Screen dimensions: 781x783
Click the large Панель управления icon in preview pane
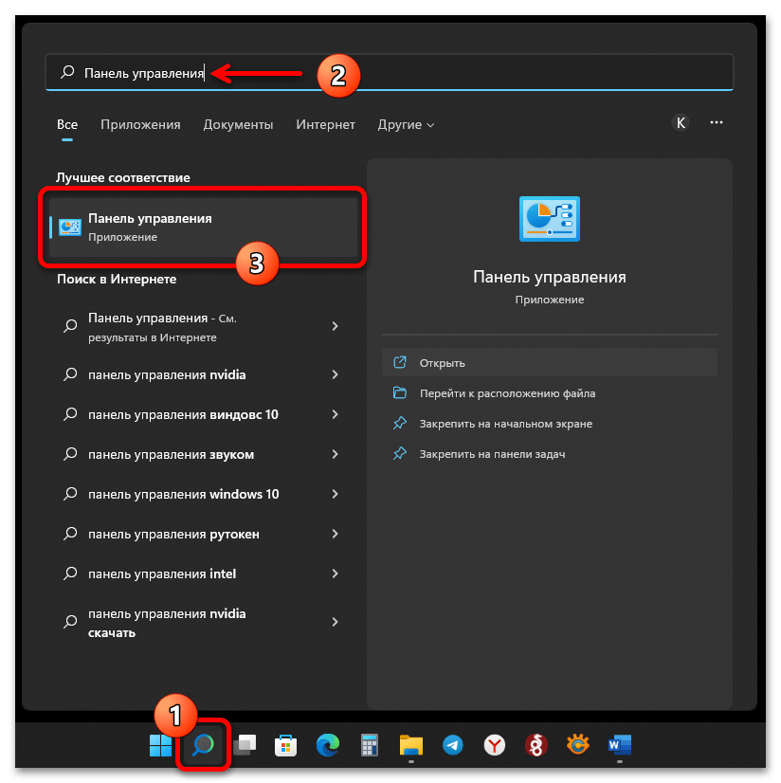click(x=550, y=219)
